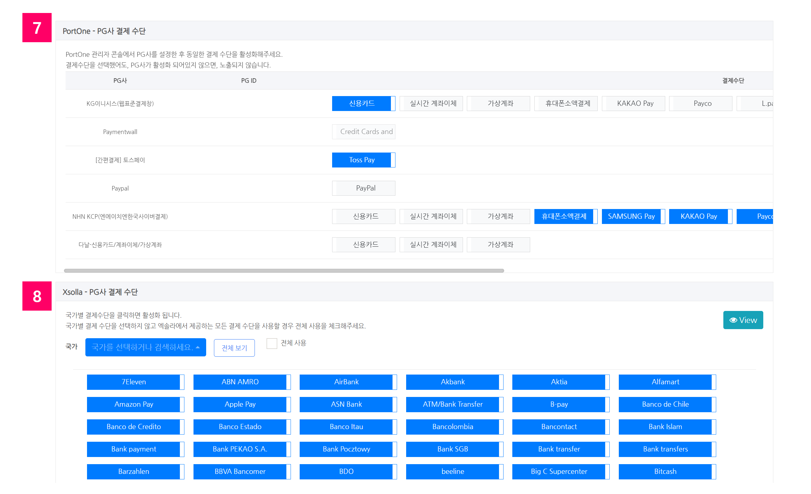Toggle the BDO payment method

click(x=348, y=472)
